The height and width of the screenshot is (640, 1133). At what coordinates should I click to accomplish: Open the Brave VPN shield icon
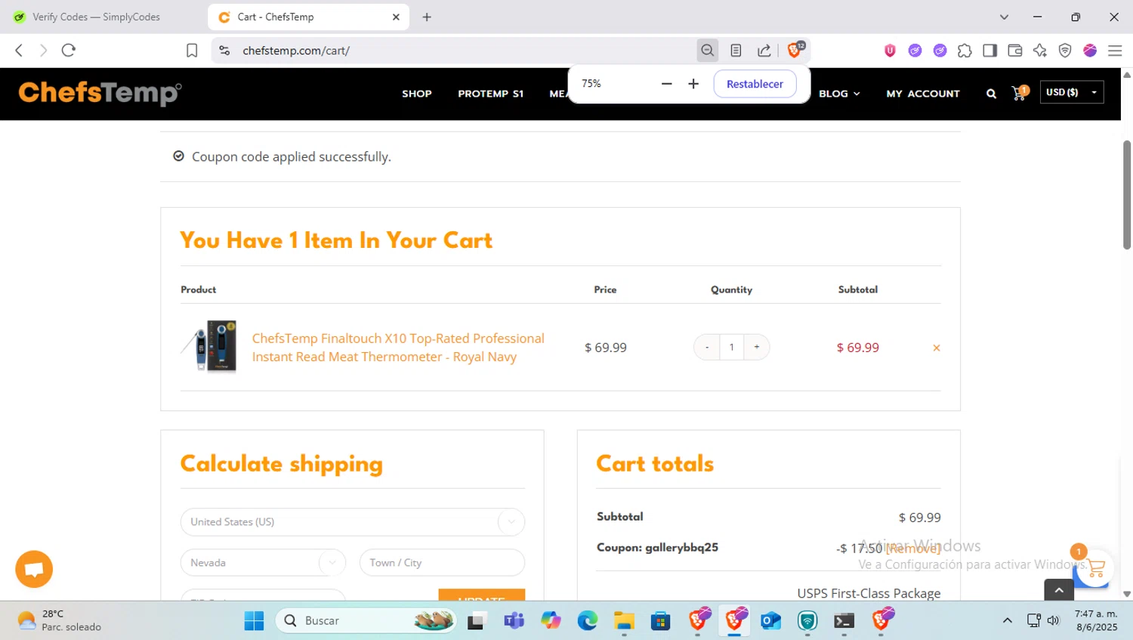coord(1065,51)
